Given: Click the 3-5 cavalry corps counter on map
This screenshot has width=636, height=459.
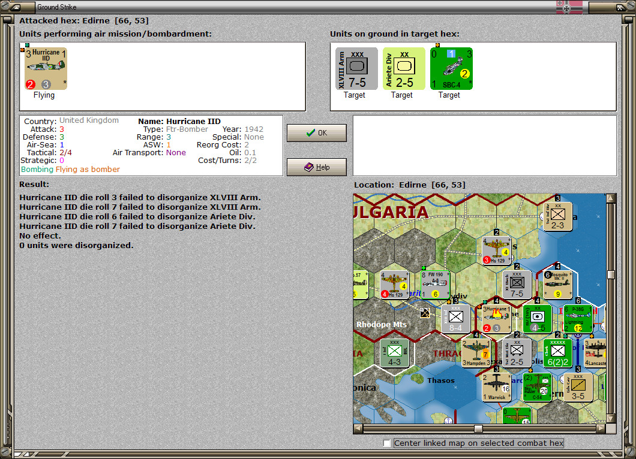Looking at the screenshot, I should point(578,387).
